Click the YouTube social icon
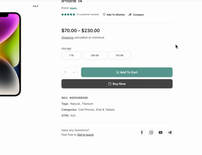This screenshot has width=202, height=155. (x=161, y=132)
